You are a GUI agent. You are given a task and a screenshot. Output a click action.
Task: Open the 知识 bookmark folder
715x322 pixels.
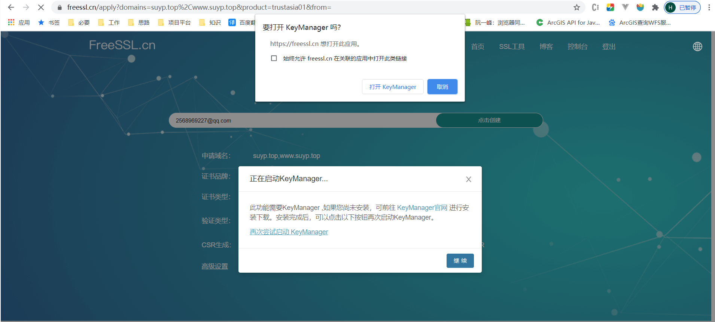[210, 22]
